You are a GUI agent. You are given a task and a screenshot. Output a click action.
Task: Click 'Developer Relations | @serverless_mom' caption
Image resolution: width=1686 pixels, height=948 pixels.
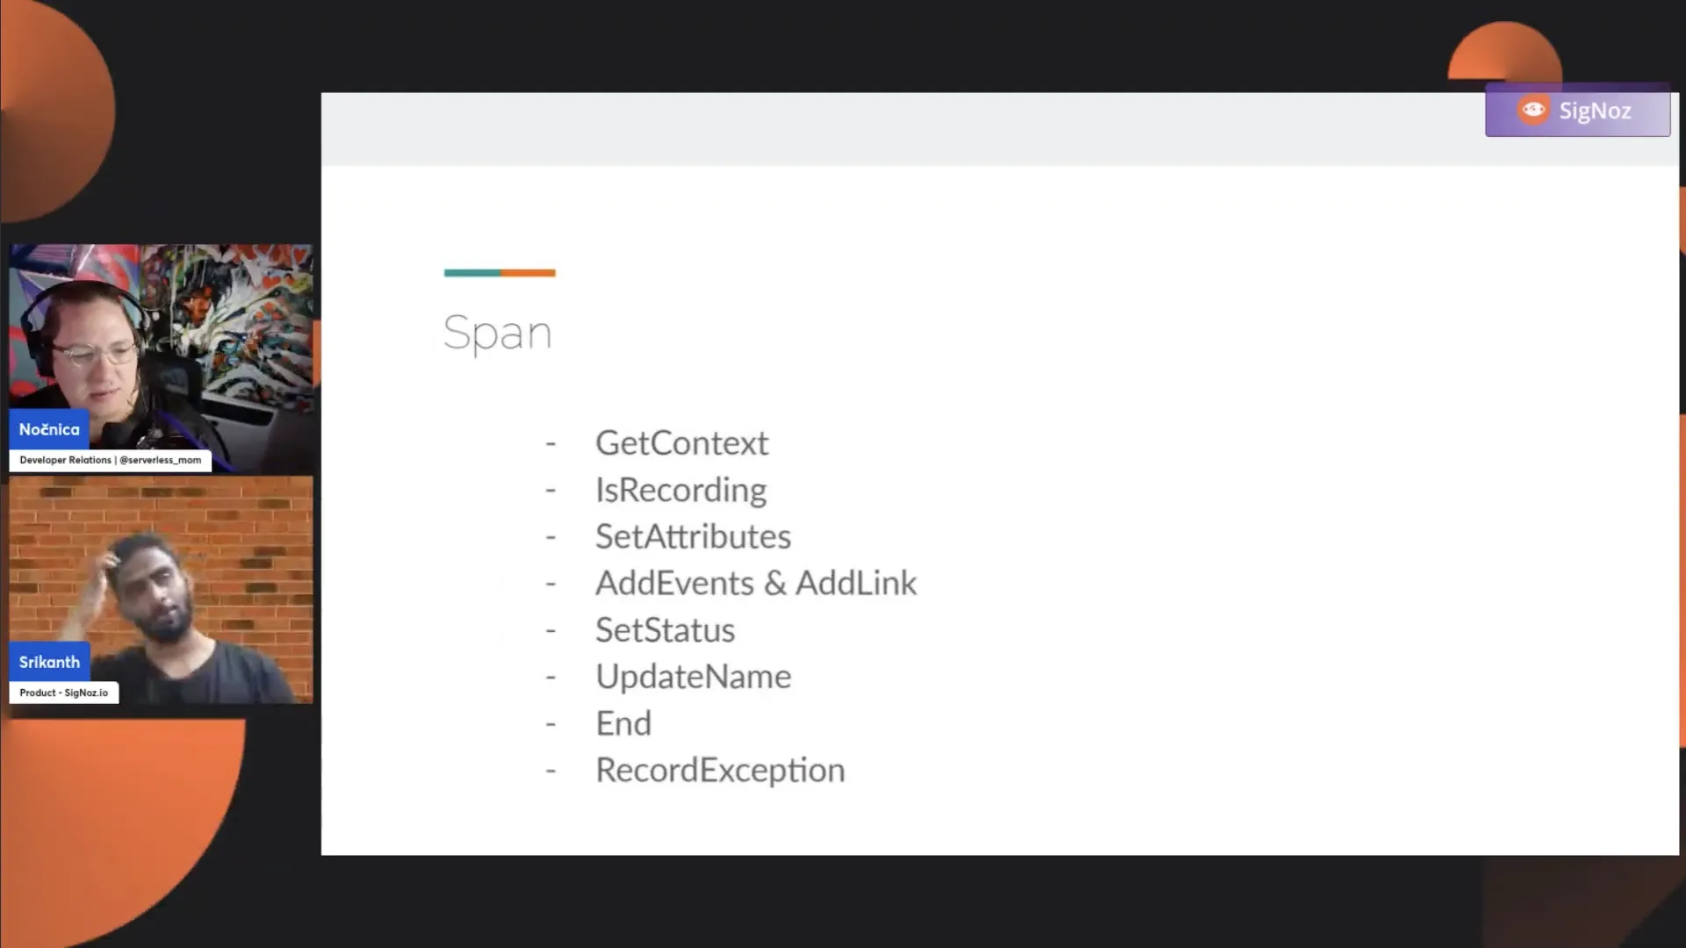pyautogui.click(x=111, y=460)
